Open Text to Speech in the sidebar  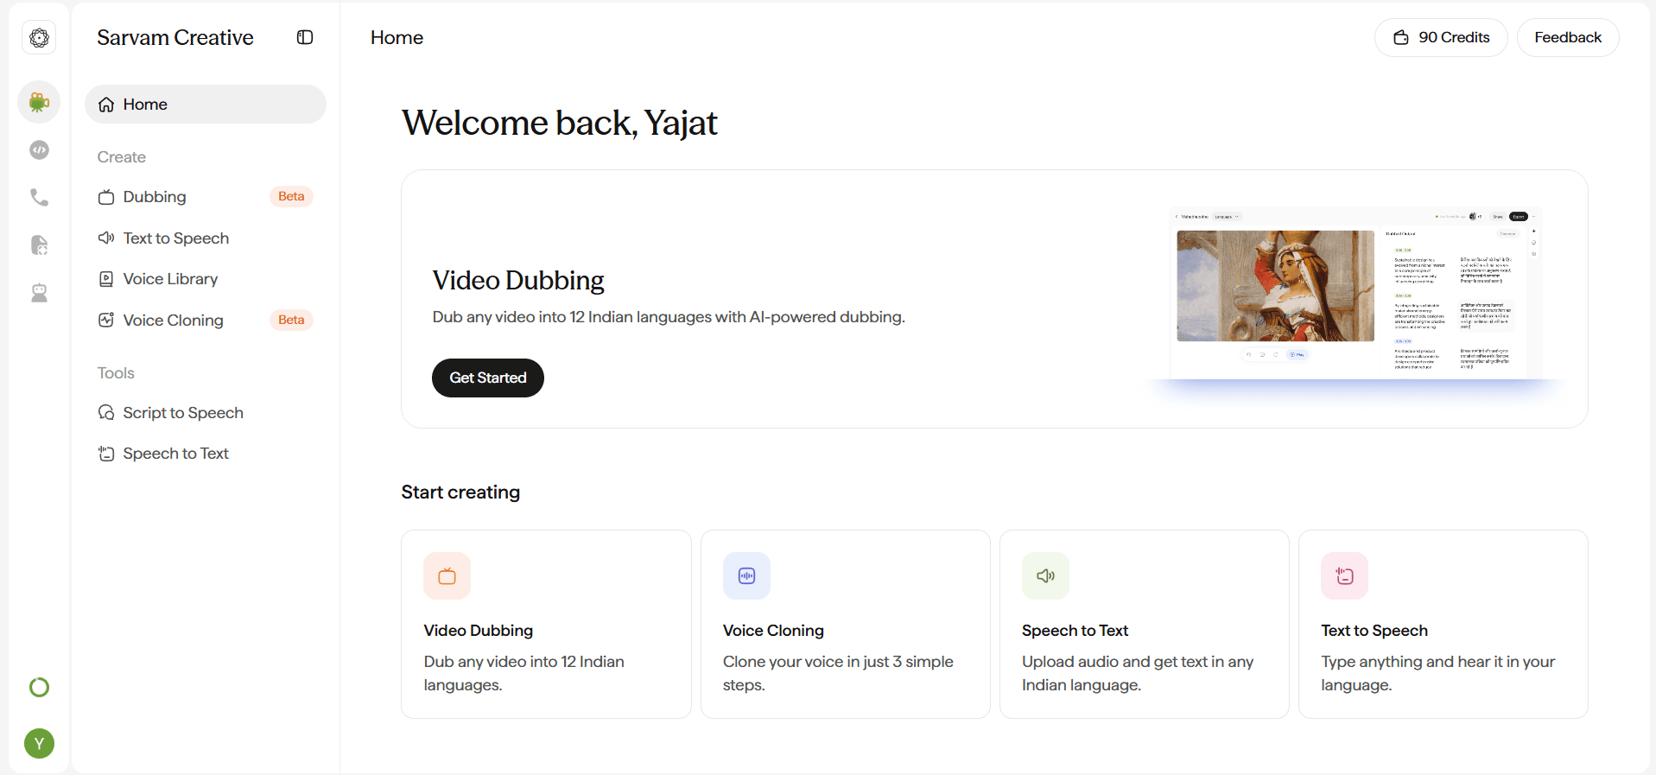[206, 238]
